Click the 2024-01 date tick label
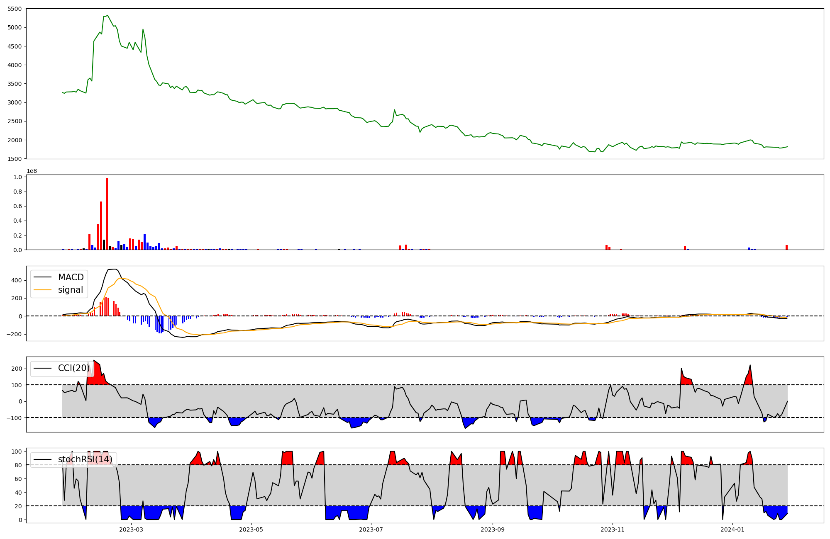 coord(732,529)
